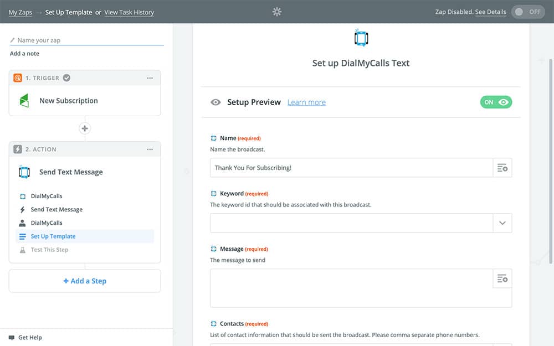Screen dimensions: 554x346
Task: Open the Trigger step three-dot menu
Action: pyautogui.click(x=150, y=78)
